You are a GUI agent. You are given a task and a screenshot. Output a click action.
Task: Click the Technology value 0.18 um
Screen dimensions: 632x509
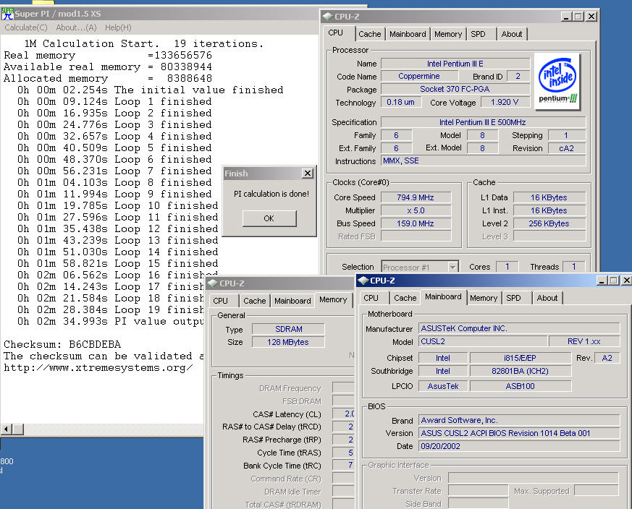400,102
